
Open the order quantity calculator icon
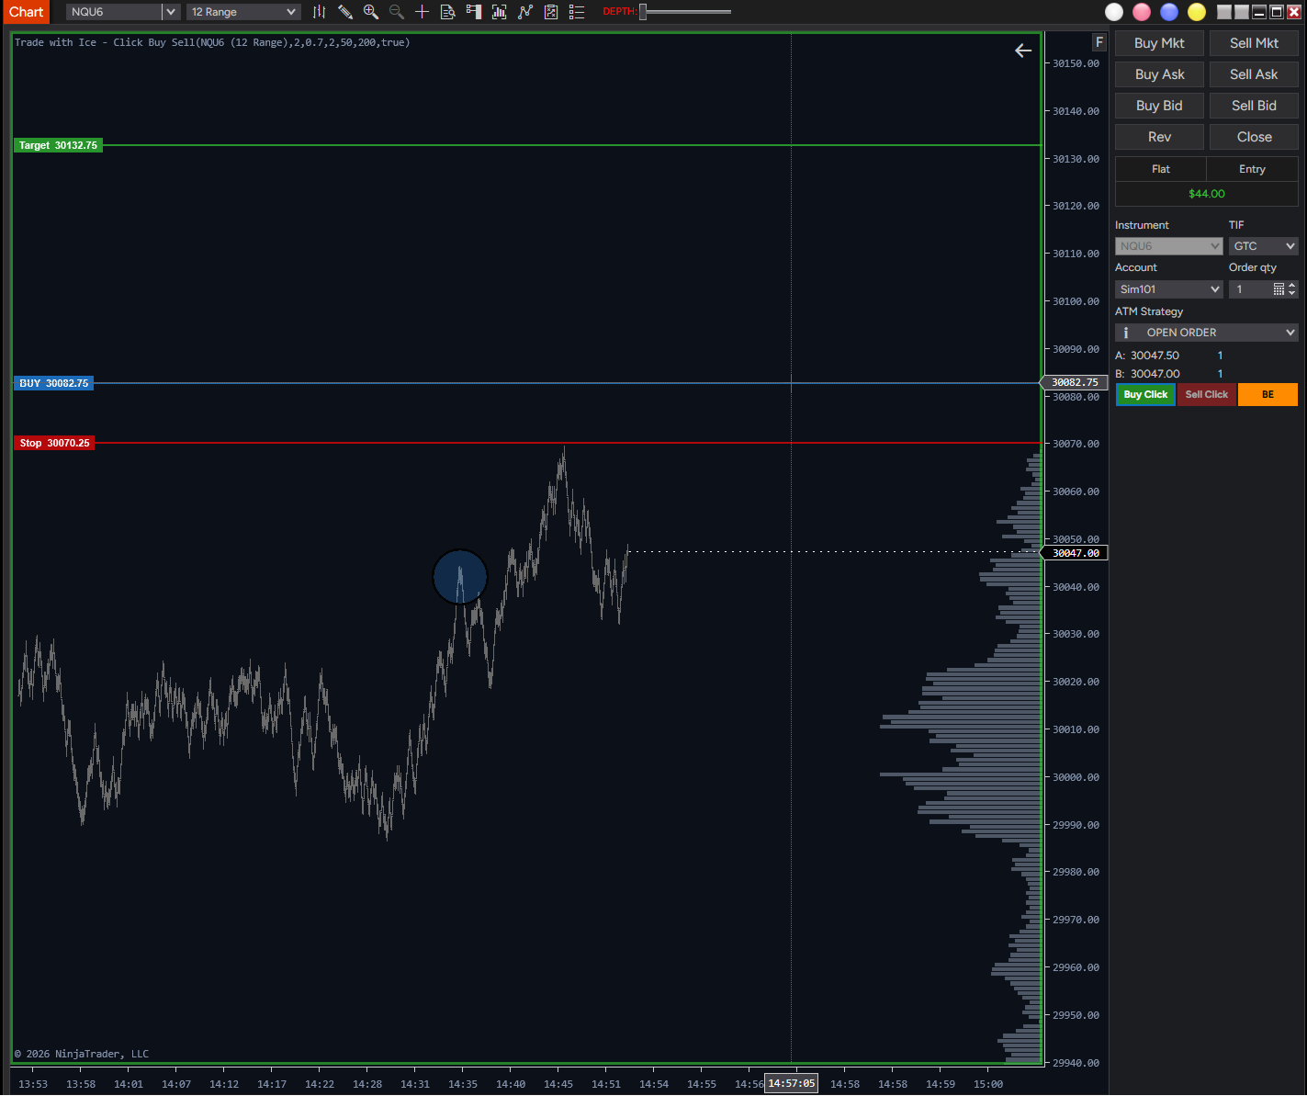pos(1279,289)
